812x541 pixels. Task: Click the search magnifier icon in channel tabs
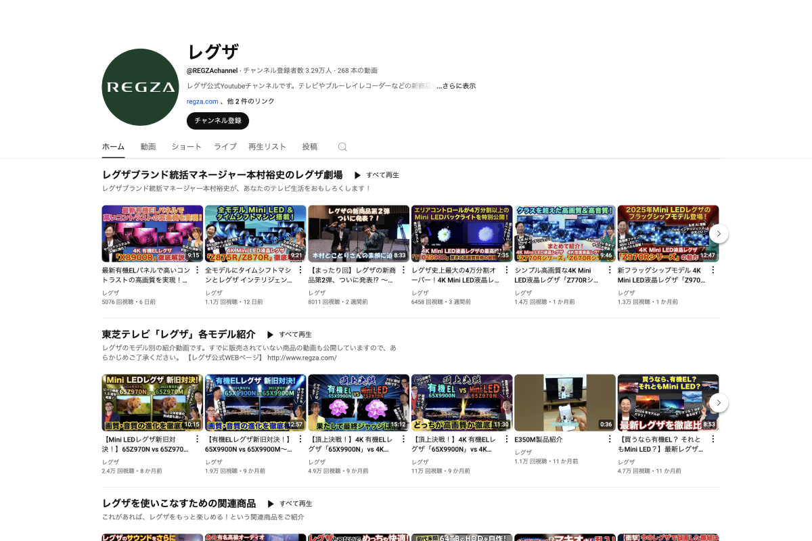[342, 147]
